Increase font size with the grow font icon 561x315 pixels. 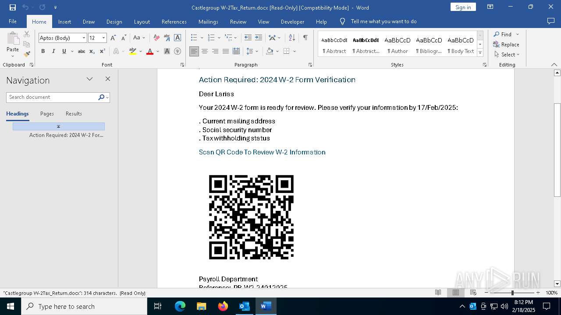tap(113, 38)
